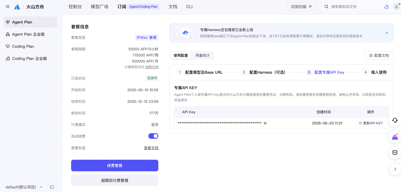Open 文档 in the top navigation
The height and width of the screenshot is (192, 401).
click(173, 7)
